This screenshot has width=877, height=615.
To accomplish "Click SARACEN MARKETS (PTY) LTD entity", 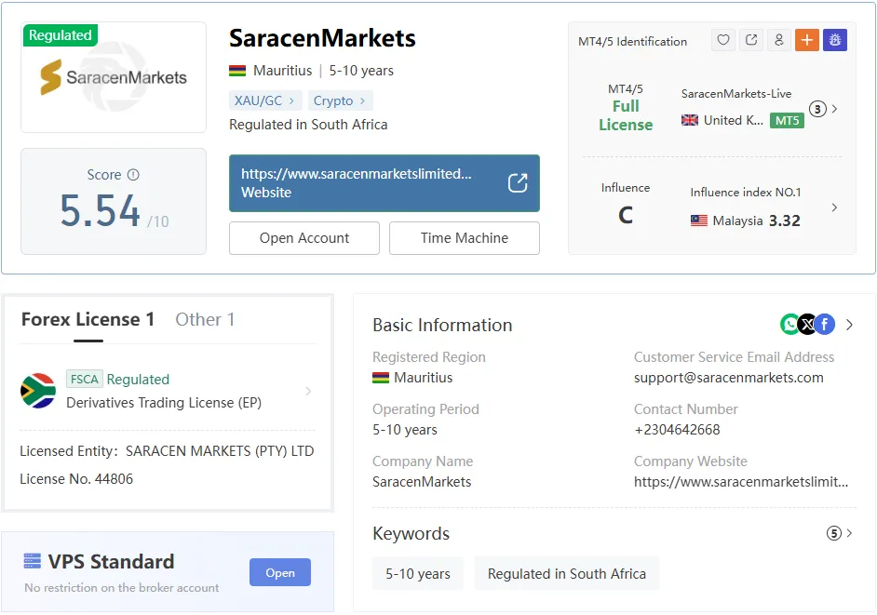I will point(220,451).
